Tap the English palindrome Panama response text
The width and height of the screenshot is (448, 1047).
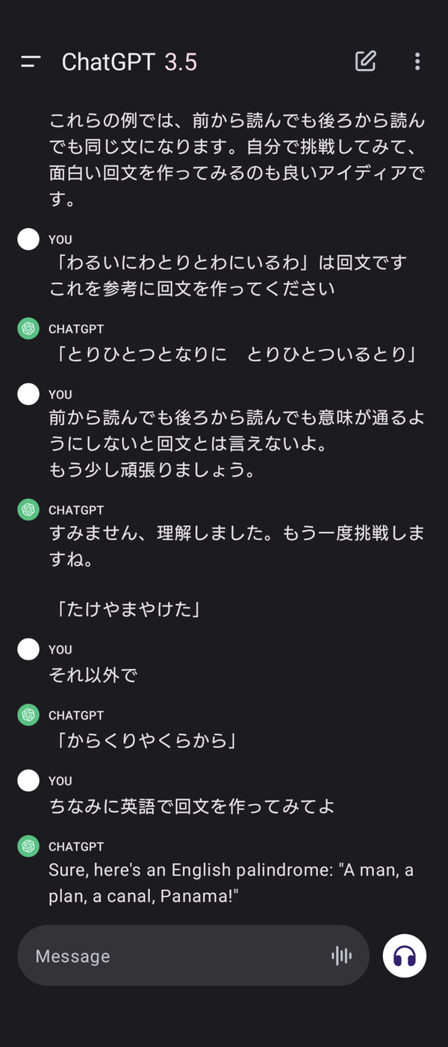(231, 882)
